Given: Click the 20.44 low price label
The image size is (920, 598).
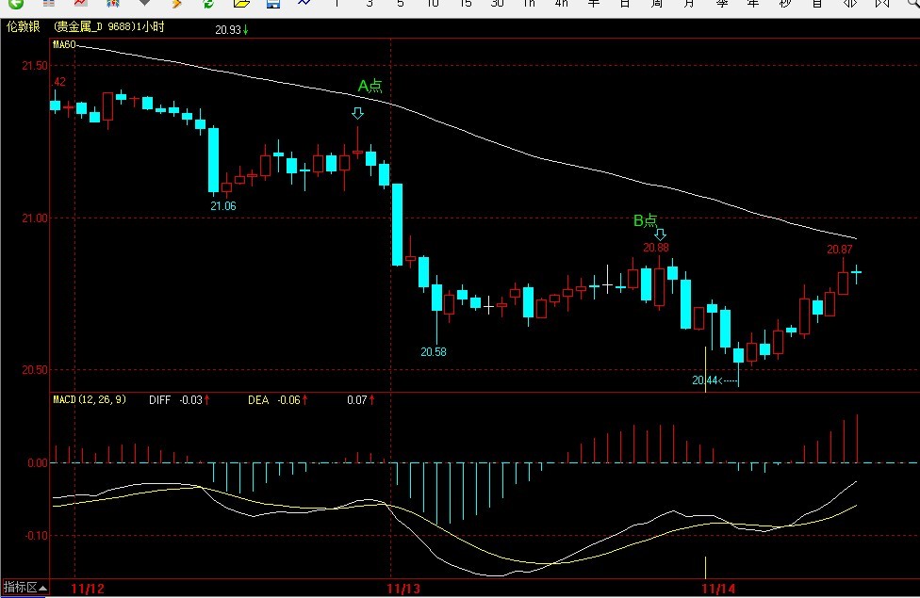Looking at the screenshot, I should (x=704, y=380).
